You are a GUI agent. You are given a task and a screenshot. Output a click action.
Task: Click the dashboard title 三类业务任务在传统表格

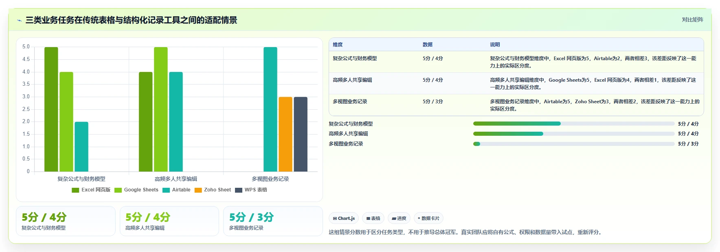[x=131, y=20]
